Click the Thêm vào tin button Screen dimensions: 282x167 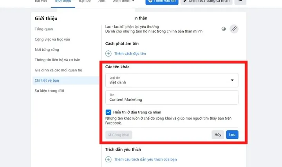pyautogui.click(x=162, y=2)
